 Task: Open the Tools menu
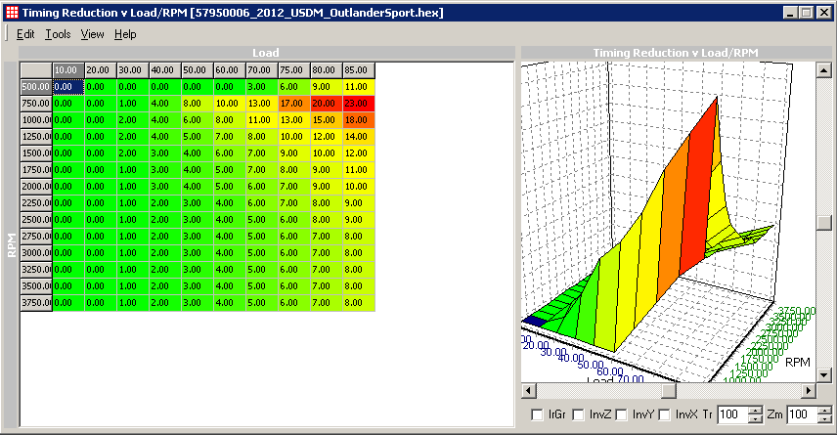point(58,34)
